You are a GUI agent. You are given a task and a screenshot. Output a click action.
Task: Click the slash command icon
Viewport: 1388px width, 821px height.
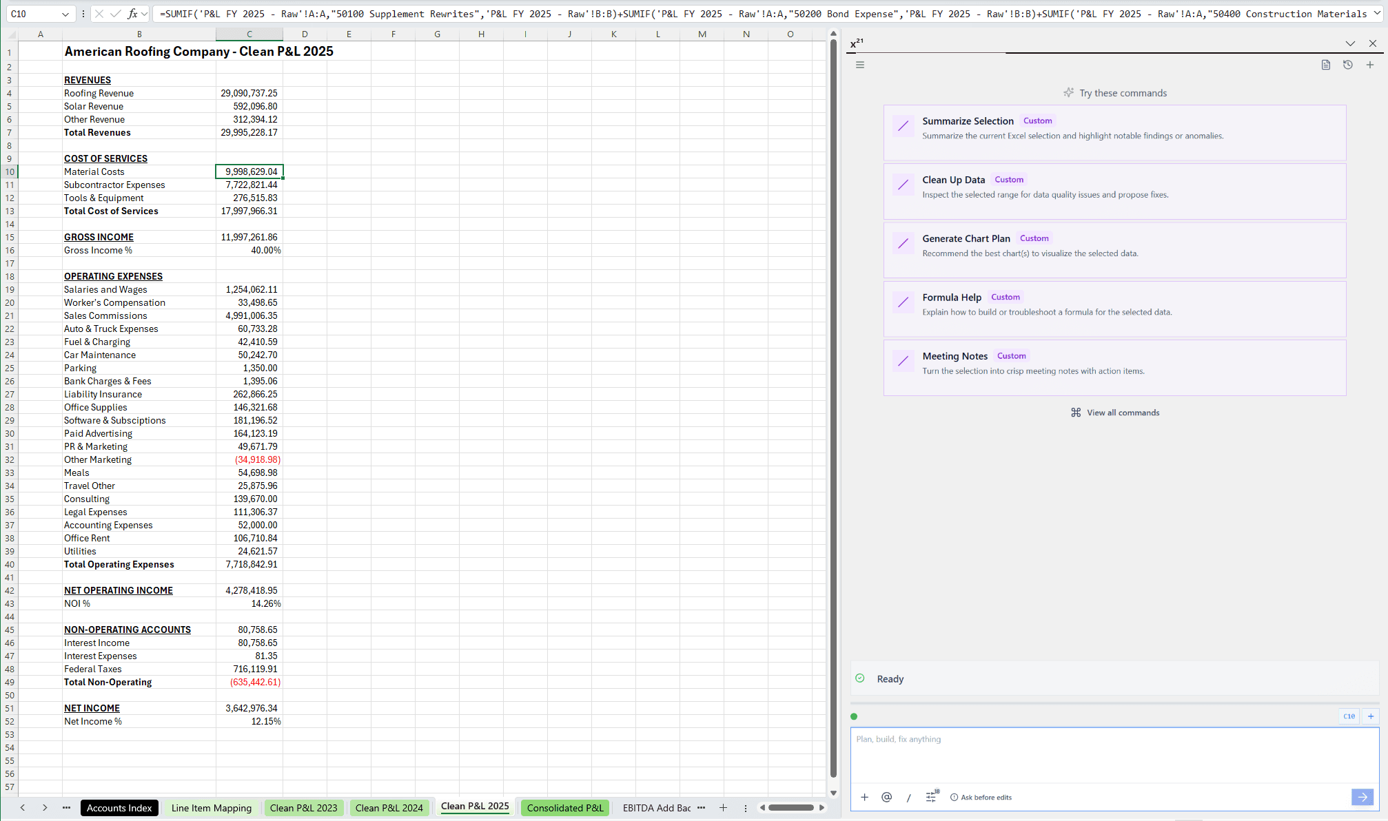(x=908, y=798)
